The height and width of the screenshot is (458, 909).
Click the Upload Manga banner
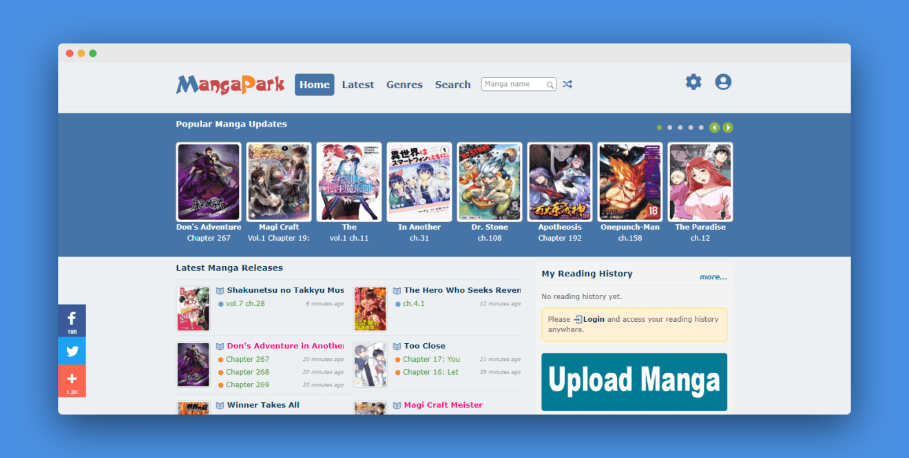pos(634,382)
